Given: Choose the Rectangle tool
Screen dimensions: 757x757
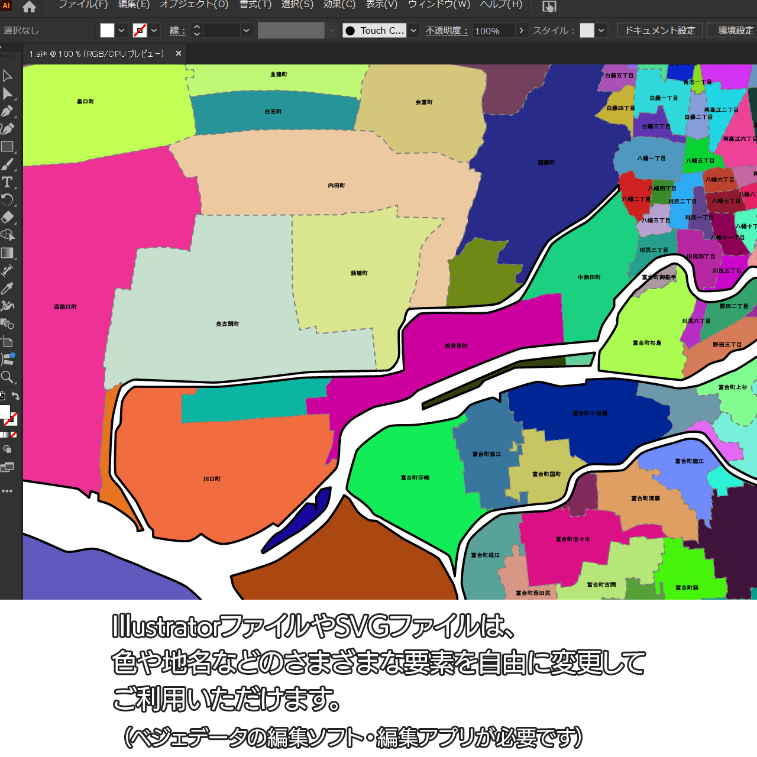Looking at the screenshot, I should 7,147.
